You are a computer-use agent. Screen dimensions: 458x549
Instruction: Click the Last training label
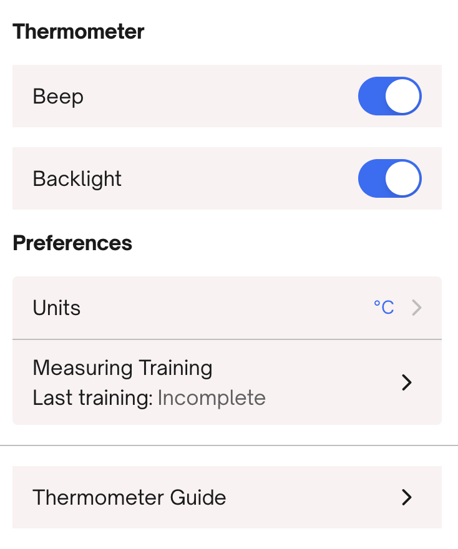point(92,398)
